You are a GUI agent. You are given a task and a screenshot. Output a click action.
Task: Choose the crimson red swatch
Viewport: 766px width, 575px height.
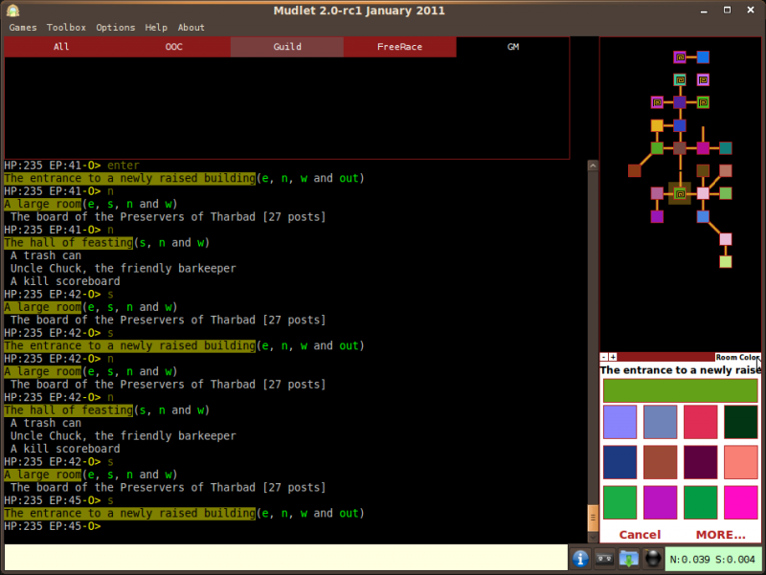[701, 422]
